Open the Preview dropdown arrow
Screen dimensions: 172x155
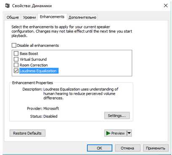129,133
